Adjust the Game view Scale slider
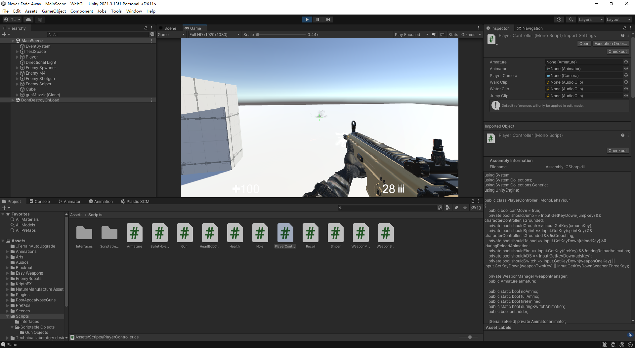Image resolution: width=635 pixels, height=348 pixels. pos(258,34)
